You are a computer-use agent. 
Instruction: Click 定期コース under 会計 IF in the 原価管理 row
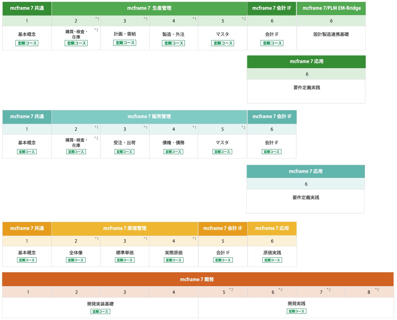pyautogui.click(x=223, y=260)
